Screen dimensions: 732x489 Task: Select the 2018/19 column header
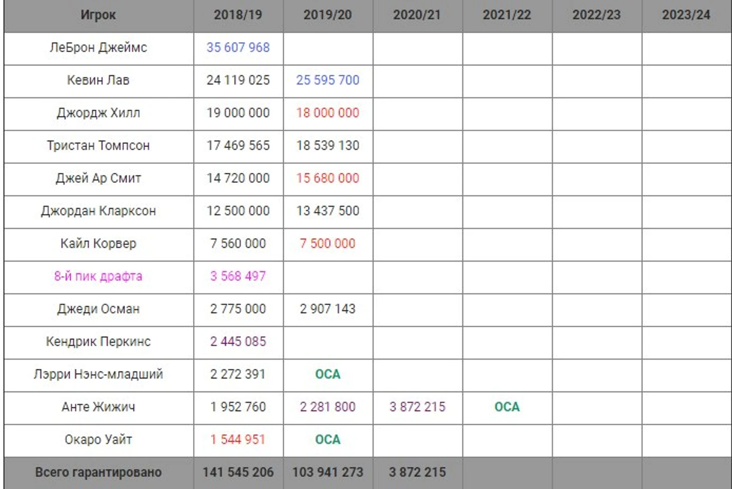[238, 15]
